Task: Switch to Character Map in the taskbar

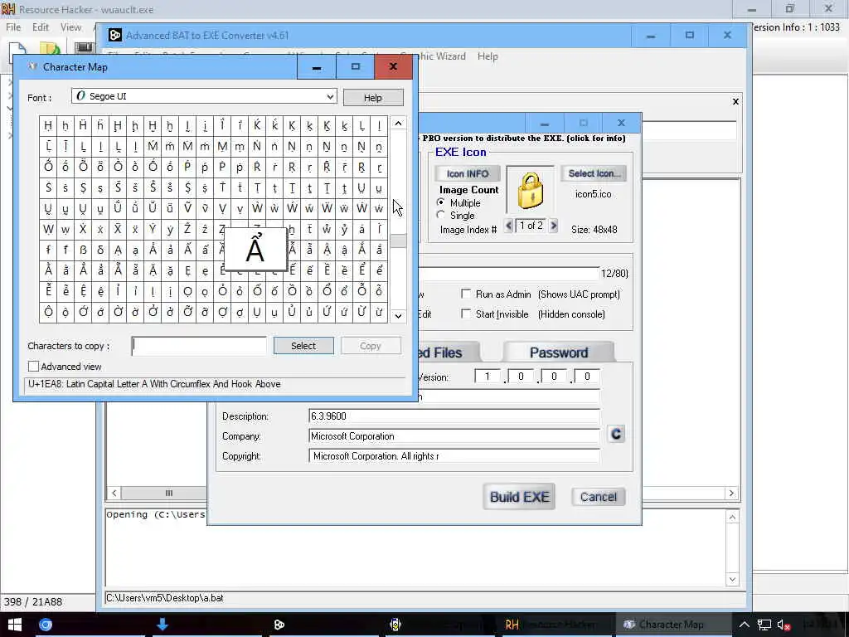Action: click(673, 625)
